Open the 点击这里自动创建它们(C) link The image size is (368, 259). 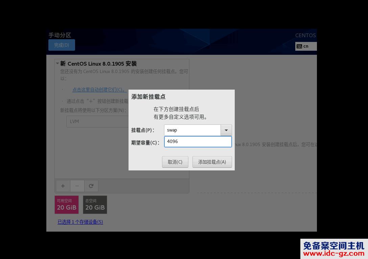point(98,90)
